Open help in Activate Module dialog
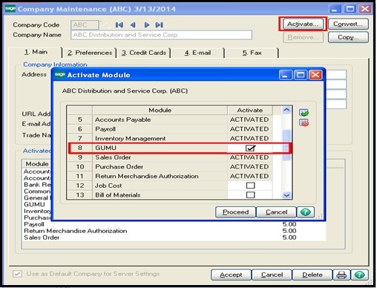 click(x=306, y=212)
